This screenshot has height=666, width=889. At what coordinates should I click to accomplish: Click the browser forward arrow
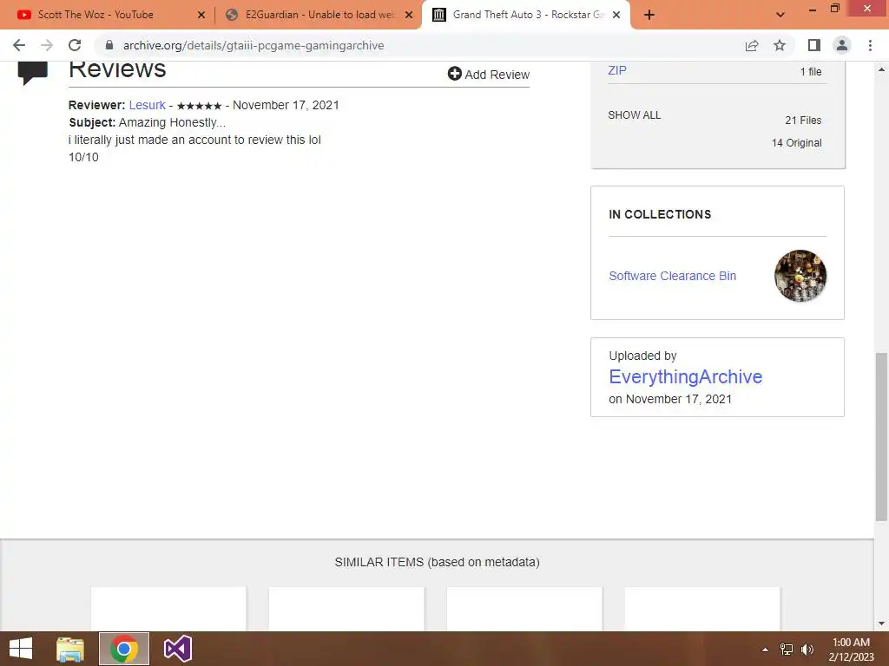pyautogui.click(x=47, y=45)
